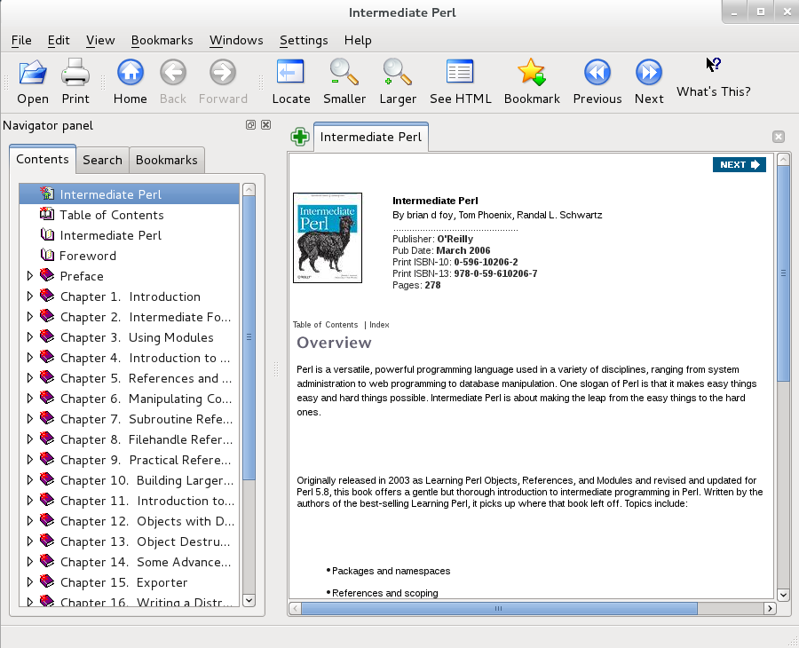Go to Previous page icon
The image size is (799, 648).
[597, 72]
